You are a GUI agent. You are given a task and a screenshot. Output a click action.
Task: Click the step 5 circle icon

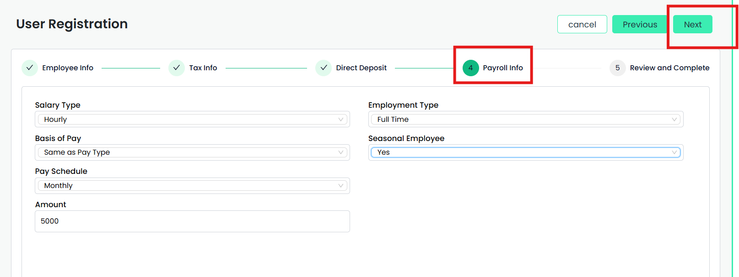[618, 68]
